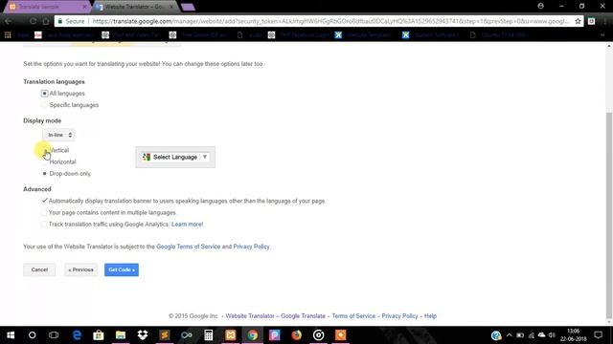Click the taskbar clock and date

[x=573, y=335]
